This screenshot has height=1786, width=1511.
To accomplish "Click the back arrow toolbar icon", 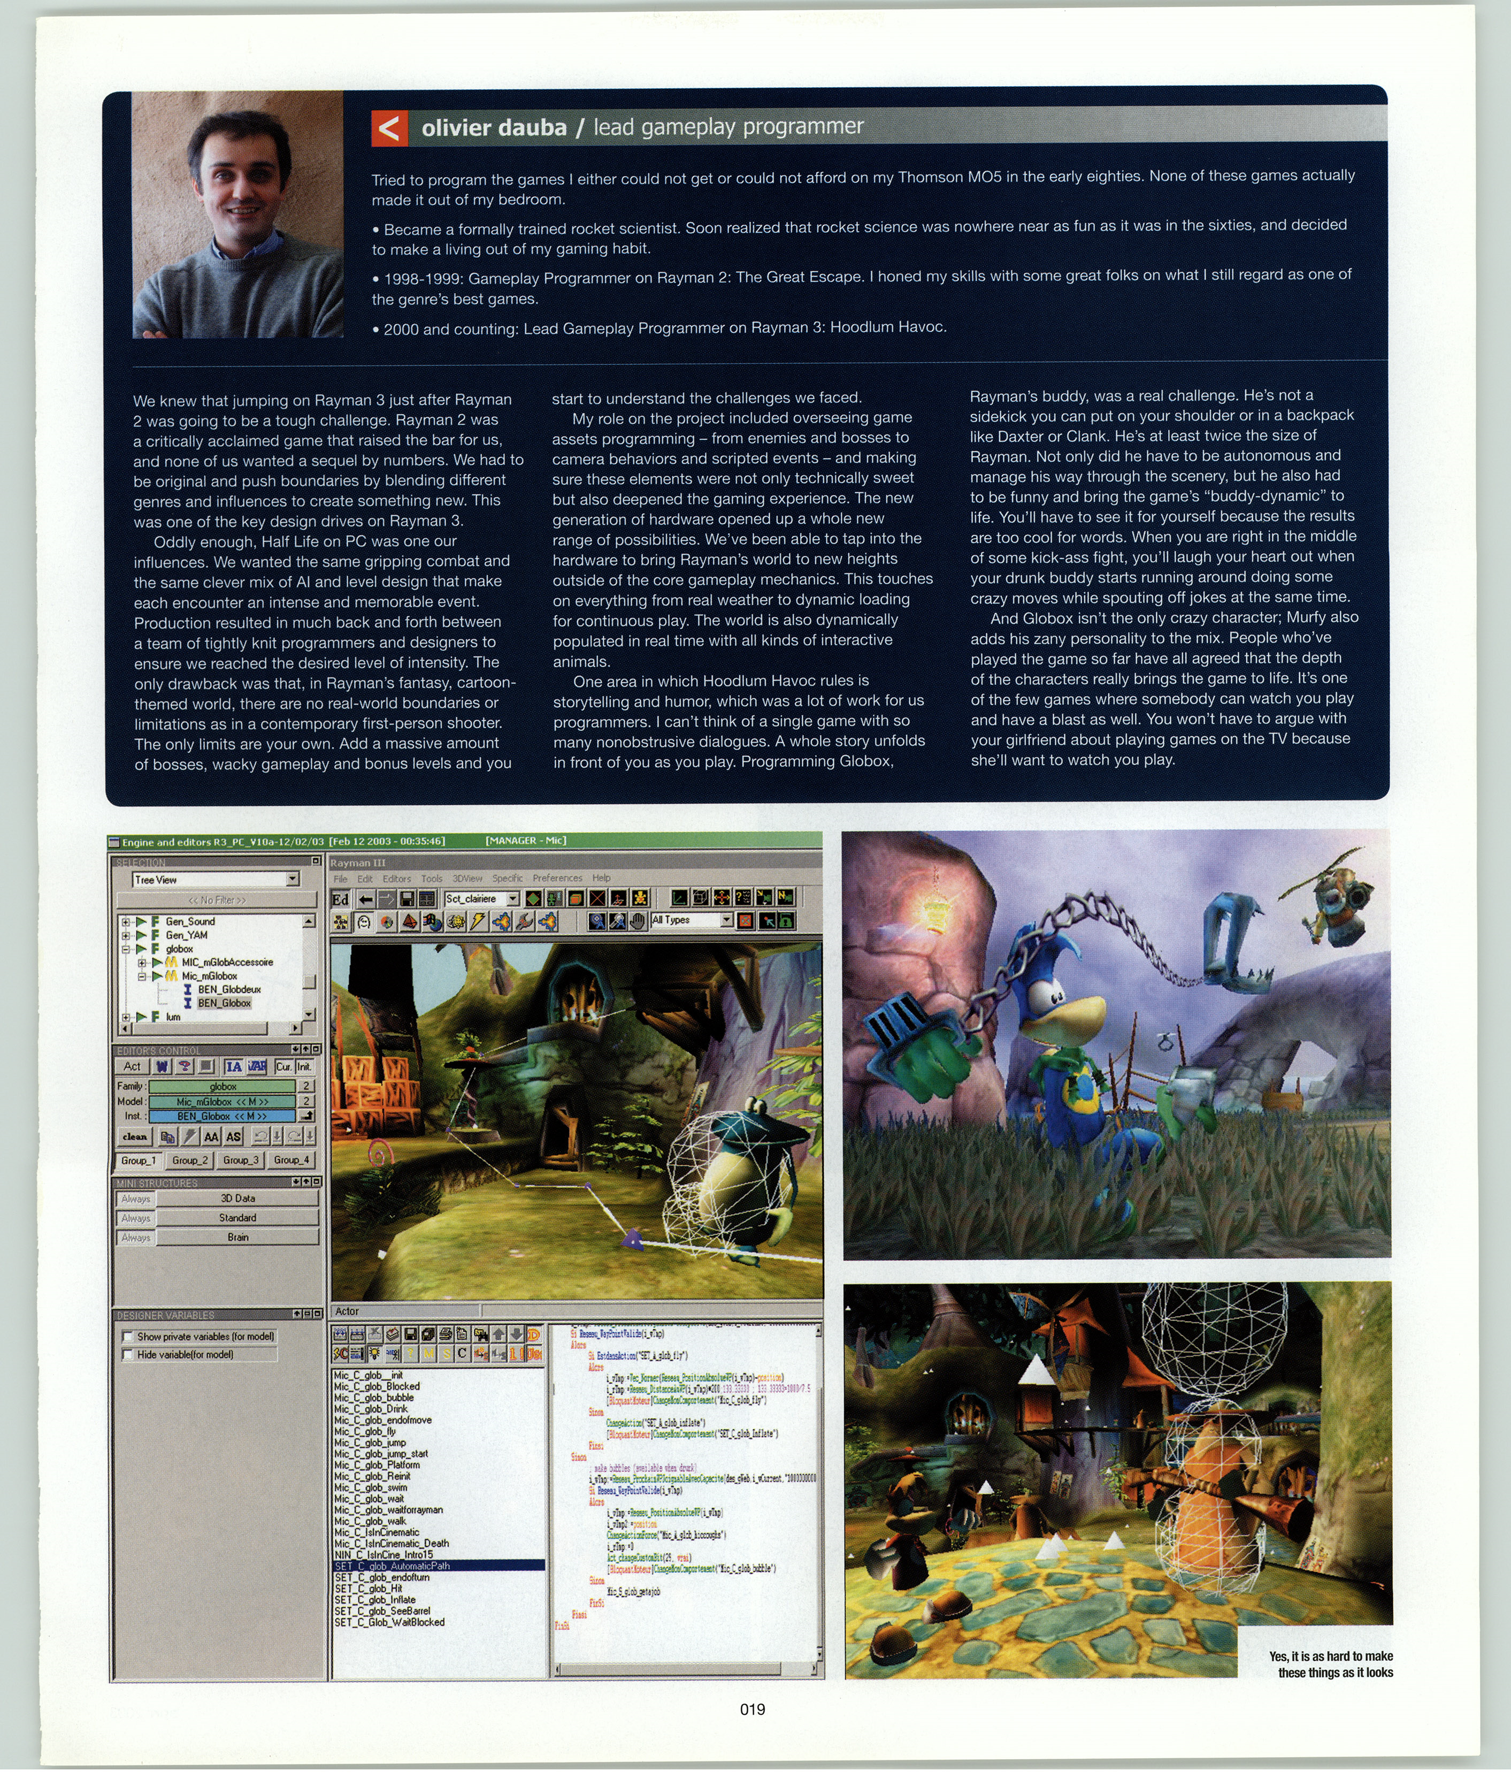I will (x=366, y=899).
